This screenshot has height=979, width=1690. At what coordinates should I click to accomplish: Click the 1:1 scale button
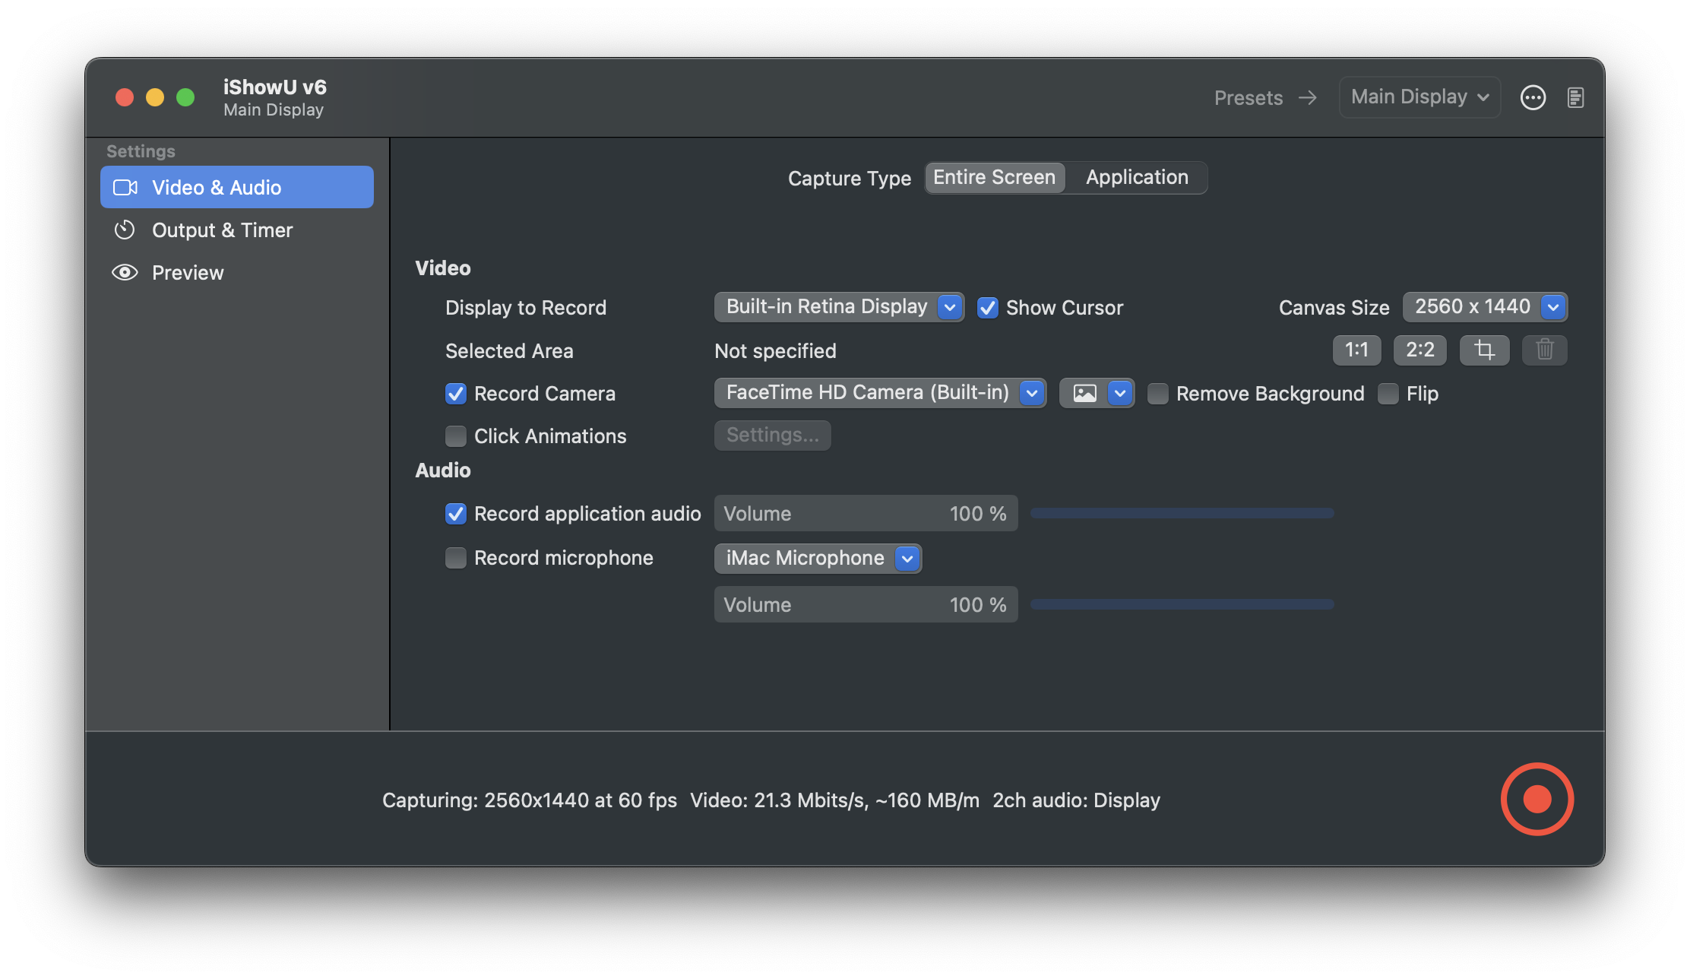pos(1356,350)
